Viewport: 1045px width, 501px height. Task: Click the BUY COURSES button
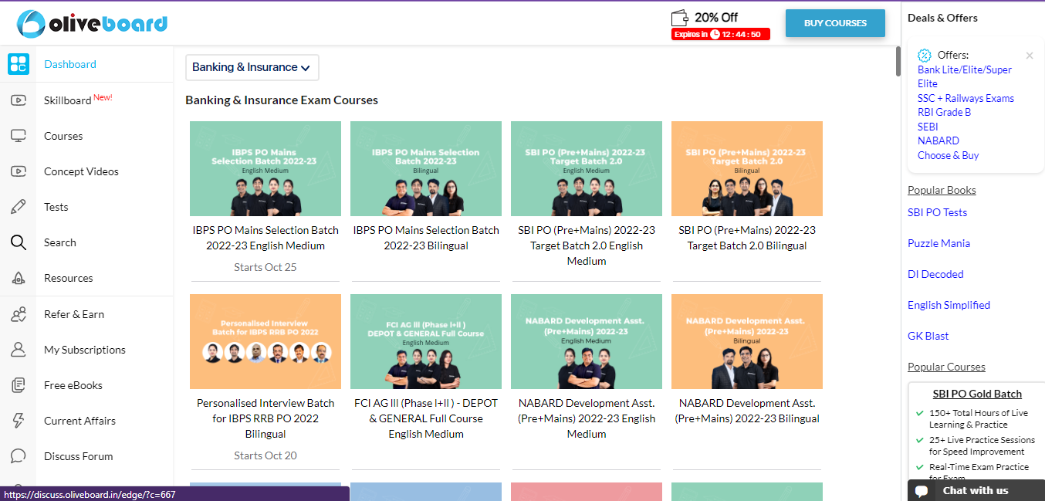pos(835,23)
